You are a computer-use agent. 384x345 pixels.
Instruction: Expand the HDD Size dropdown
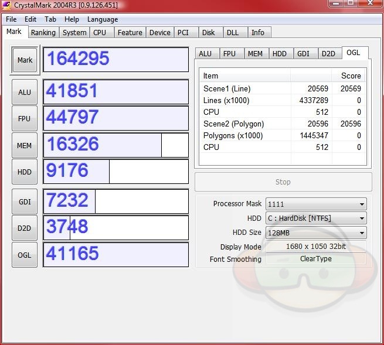coord(315,233)
